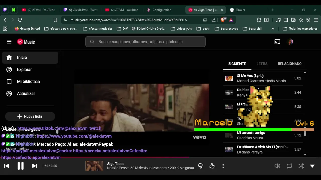
Task: Collapse the player page with bottom arrow
Action: coord(312,166)
